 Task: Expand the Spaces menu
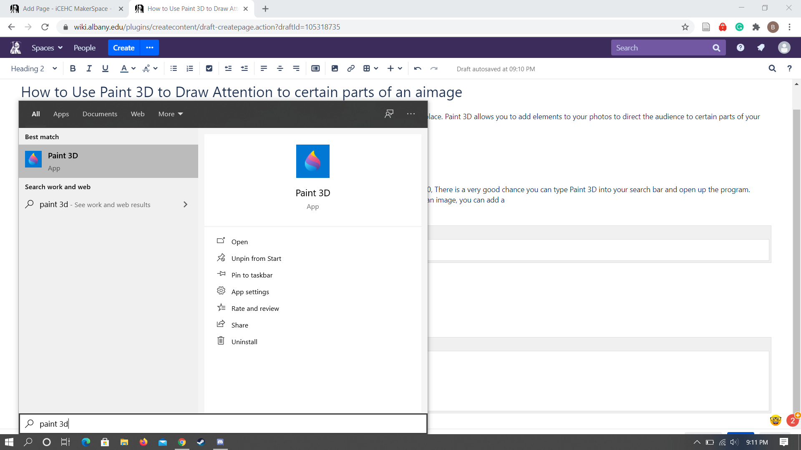pyautogui.click(x=47, y=48)
